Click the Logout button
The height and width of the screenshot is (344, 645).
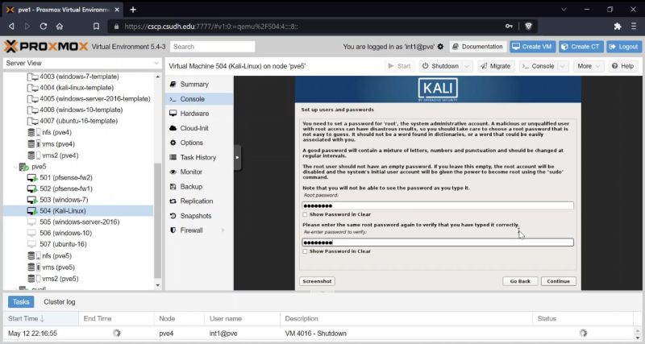point(624,47)
